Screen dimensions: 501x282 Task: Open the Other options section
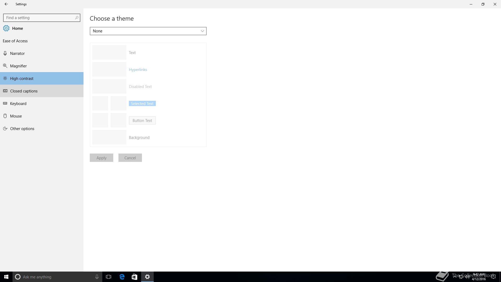[x=22, y=128]
